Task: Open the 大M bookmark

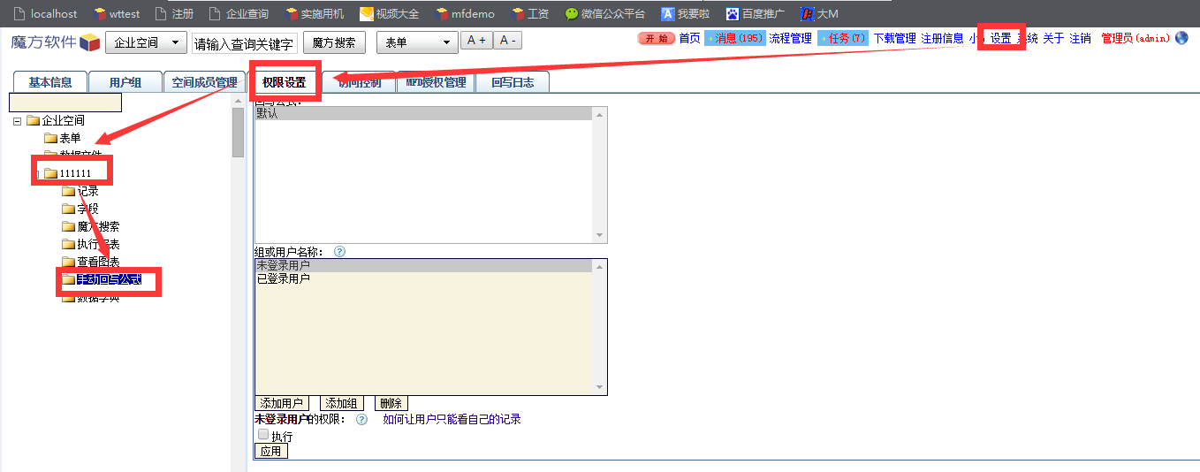Action: click(819, 13)
